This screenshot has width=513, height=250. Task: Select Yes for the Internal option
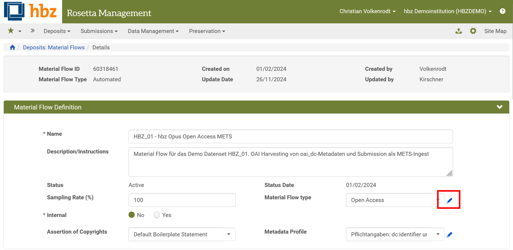156,215
